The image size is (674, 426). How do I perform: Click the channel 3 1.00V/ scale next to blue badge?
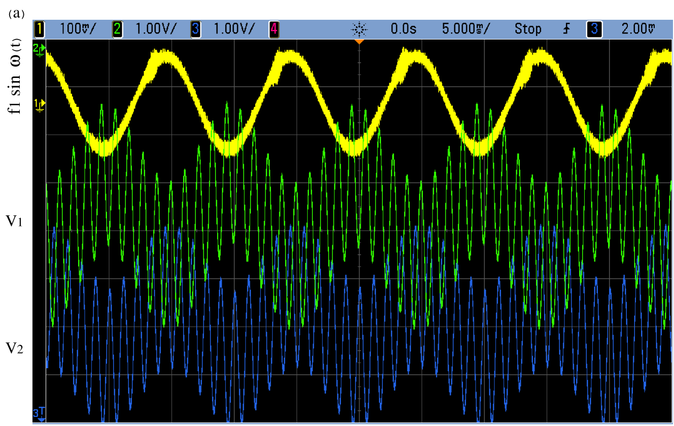(235, 29)
